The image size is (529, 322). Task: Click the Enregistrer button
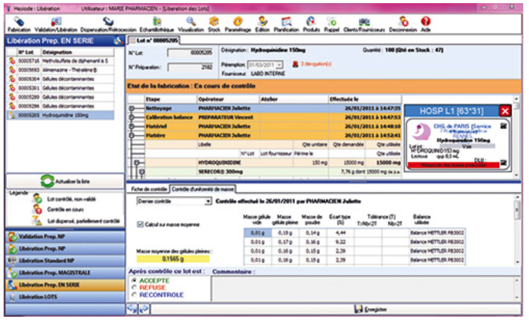[x=371, y=309]
